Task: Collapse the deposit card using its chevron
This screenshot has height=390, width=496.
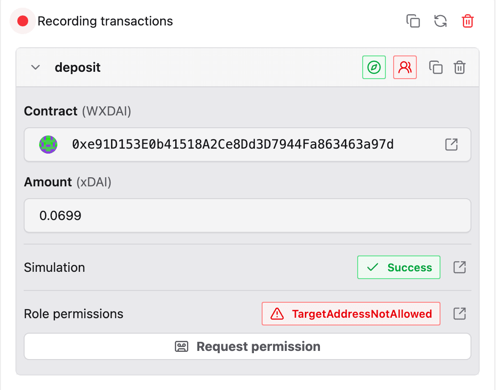Action: tap(35, 67)
